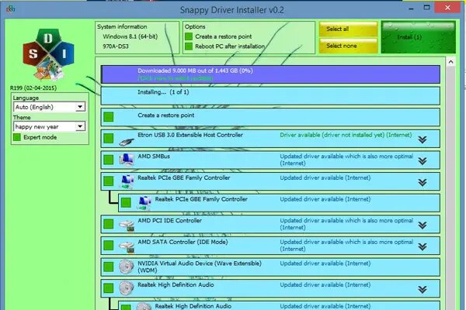Uncheck AMD PCI IDE Controller driver
The image size is (466, 310).
click(x=109, y=224)
